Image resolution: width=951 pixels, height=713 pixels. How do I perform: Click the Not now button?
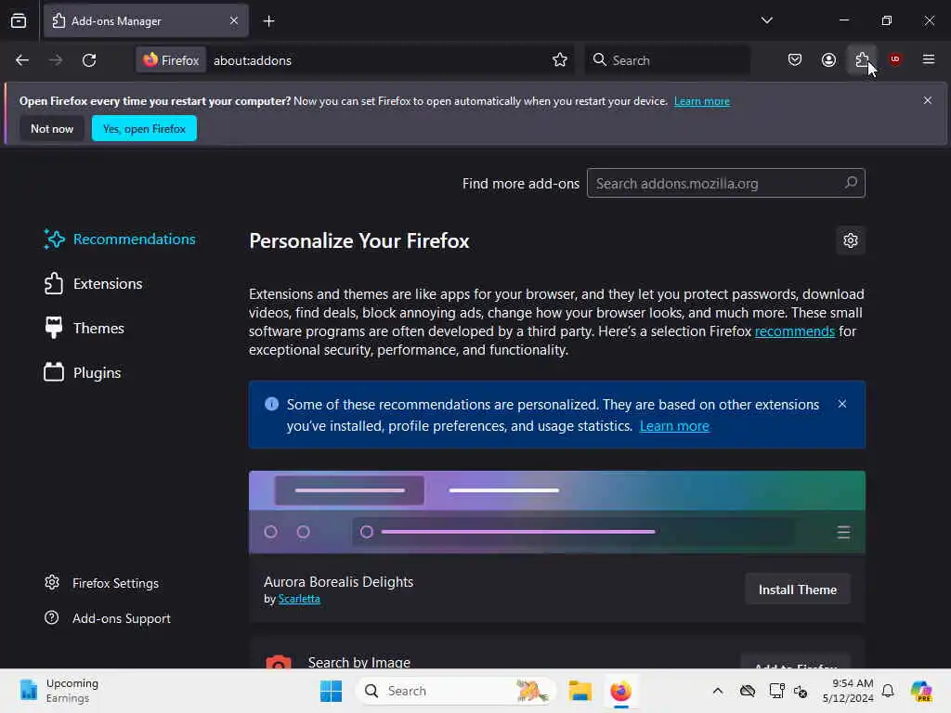pyautogui.click(x=52, y=128)
